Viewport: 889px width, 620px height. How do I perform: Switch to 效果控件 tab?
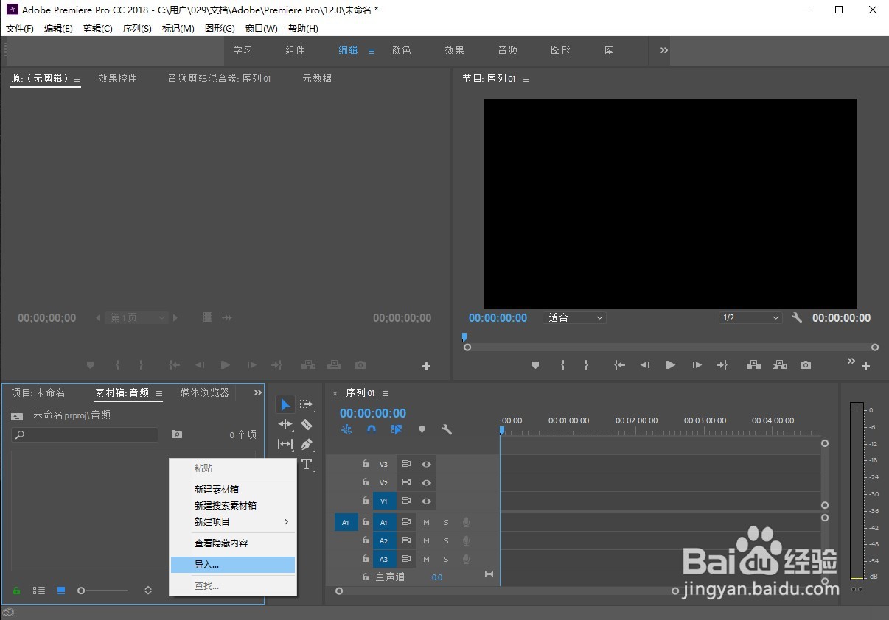(117, 78)
